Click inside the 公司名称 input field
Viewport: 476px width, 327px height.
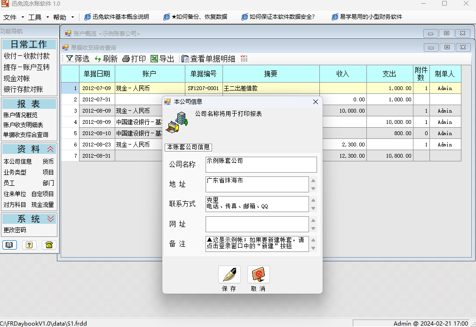(261, 164)
